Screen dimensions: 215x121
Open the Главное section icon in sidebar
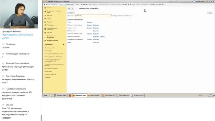tap(45, 8)
